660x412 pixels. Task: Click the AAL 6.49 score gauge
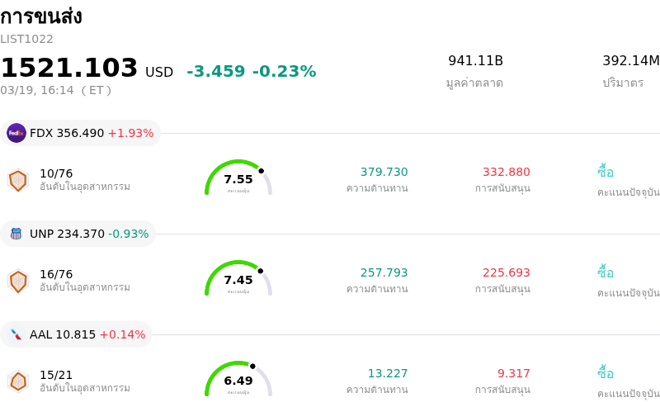238,380
